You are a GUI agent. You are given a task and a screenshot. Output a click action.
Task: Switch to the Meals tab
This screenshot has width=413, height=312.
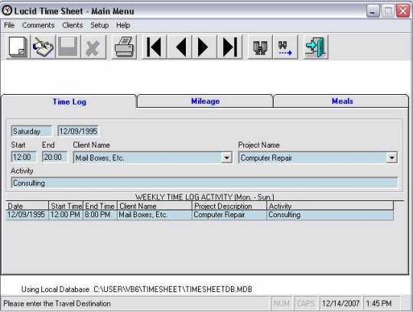pyautogui.click(x=342, y=101)
